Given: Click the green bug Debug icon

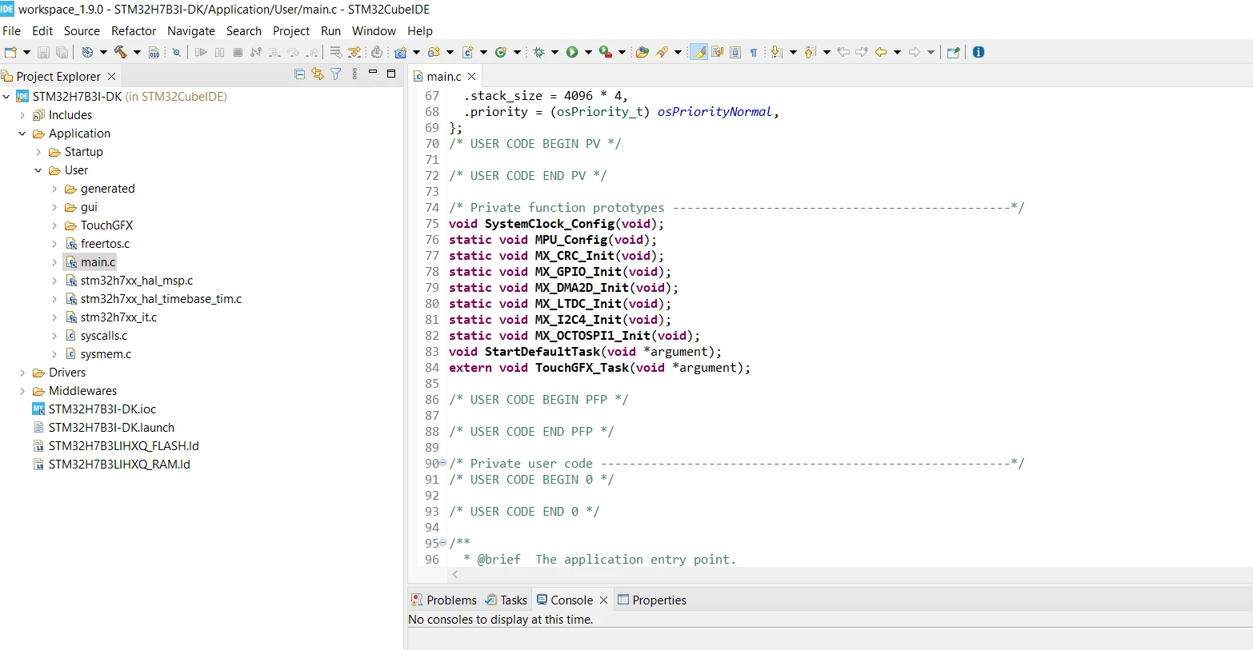Looking at the screenshot, I should [x=539, y=52].
